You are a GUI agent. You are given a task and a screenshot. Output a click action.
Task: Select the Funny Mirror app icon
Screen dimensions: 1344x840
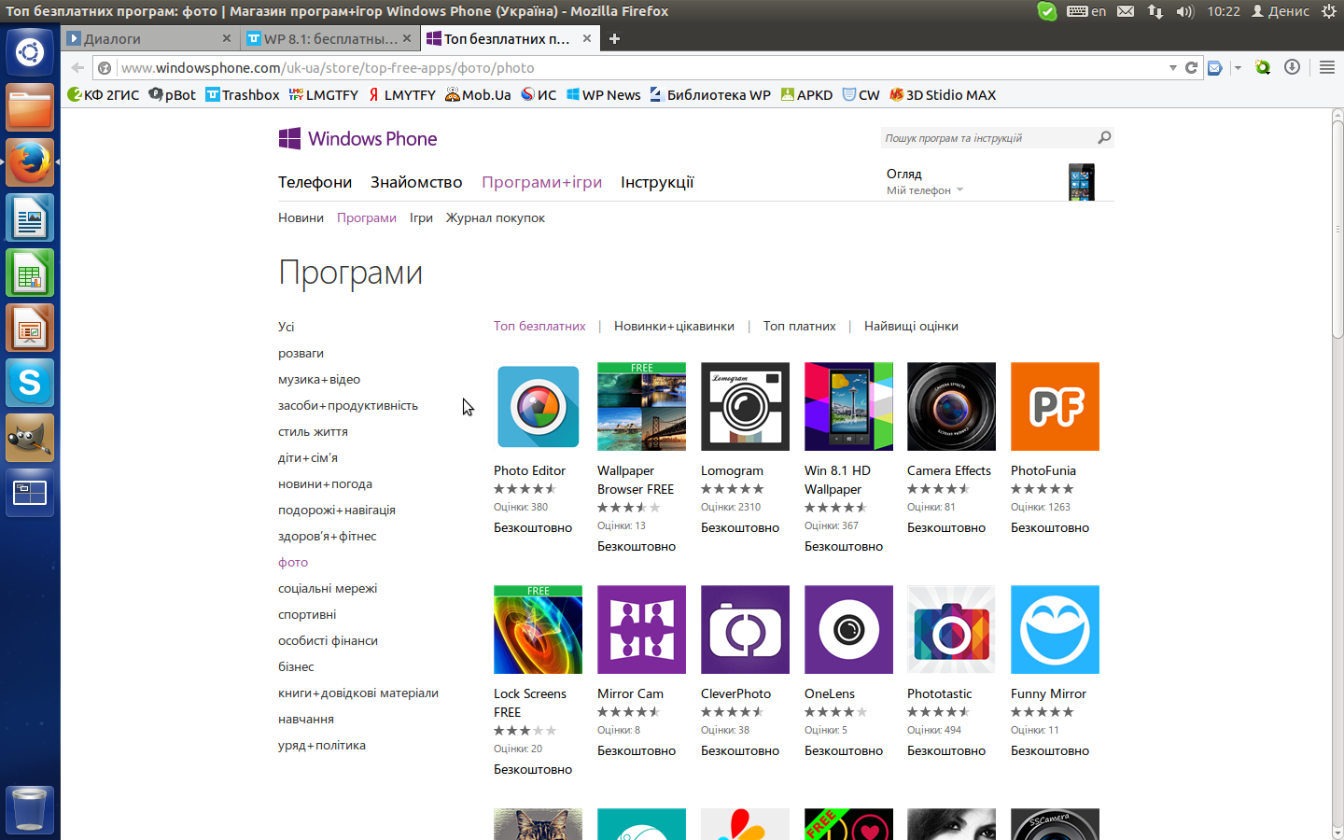1055,630
